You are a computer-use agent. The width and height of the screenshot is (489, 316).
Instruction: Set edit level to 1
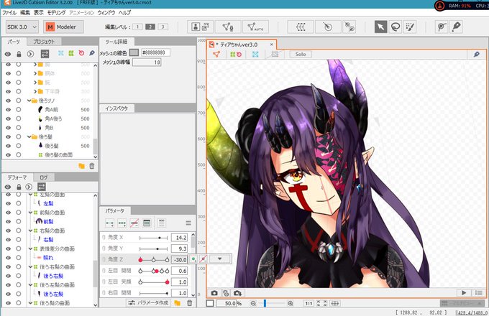pos(137,27)
